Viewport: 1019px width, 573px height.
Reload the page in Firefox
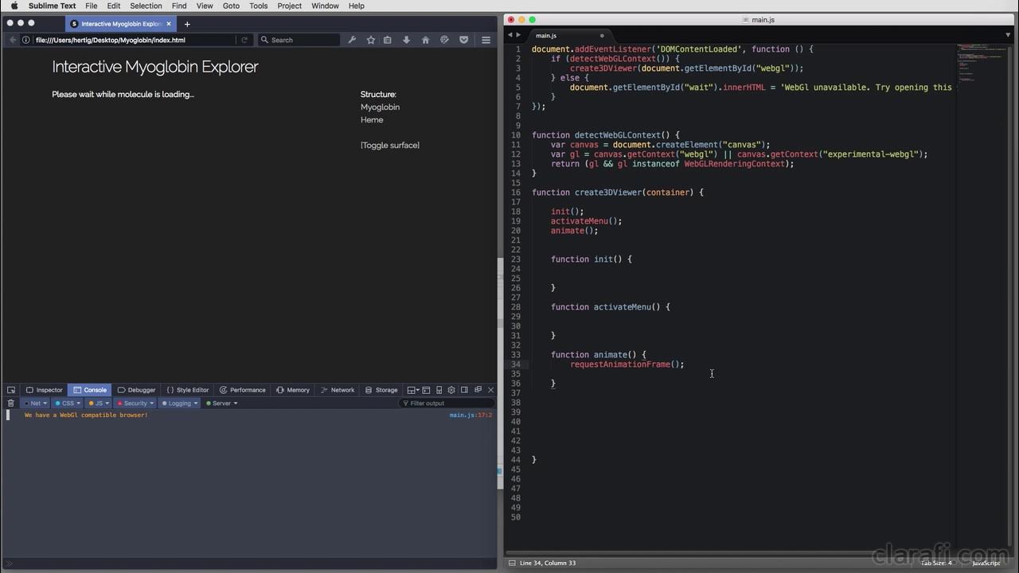click(x=244, y=40)
